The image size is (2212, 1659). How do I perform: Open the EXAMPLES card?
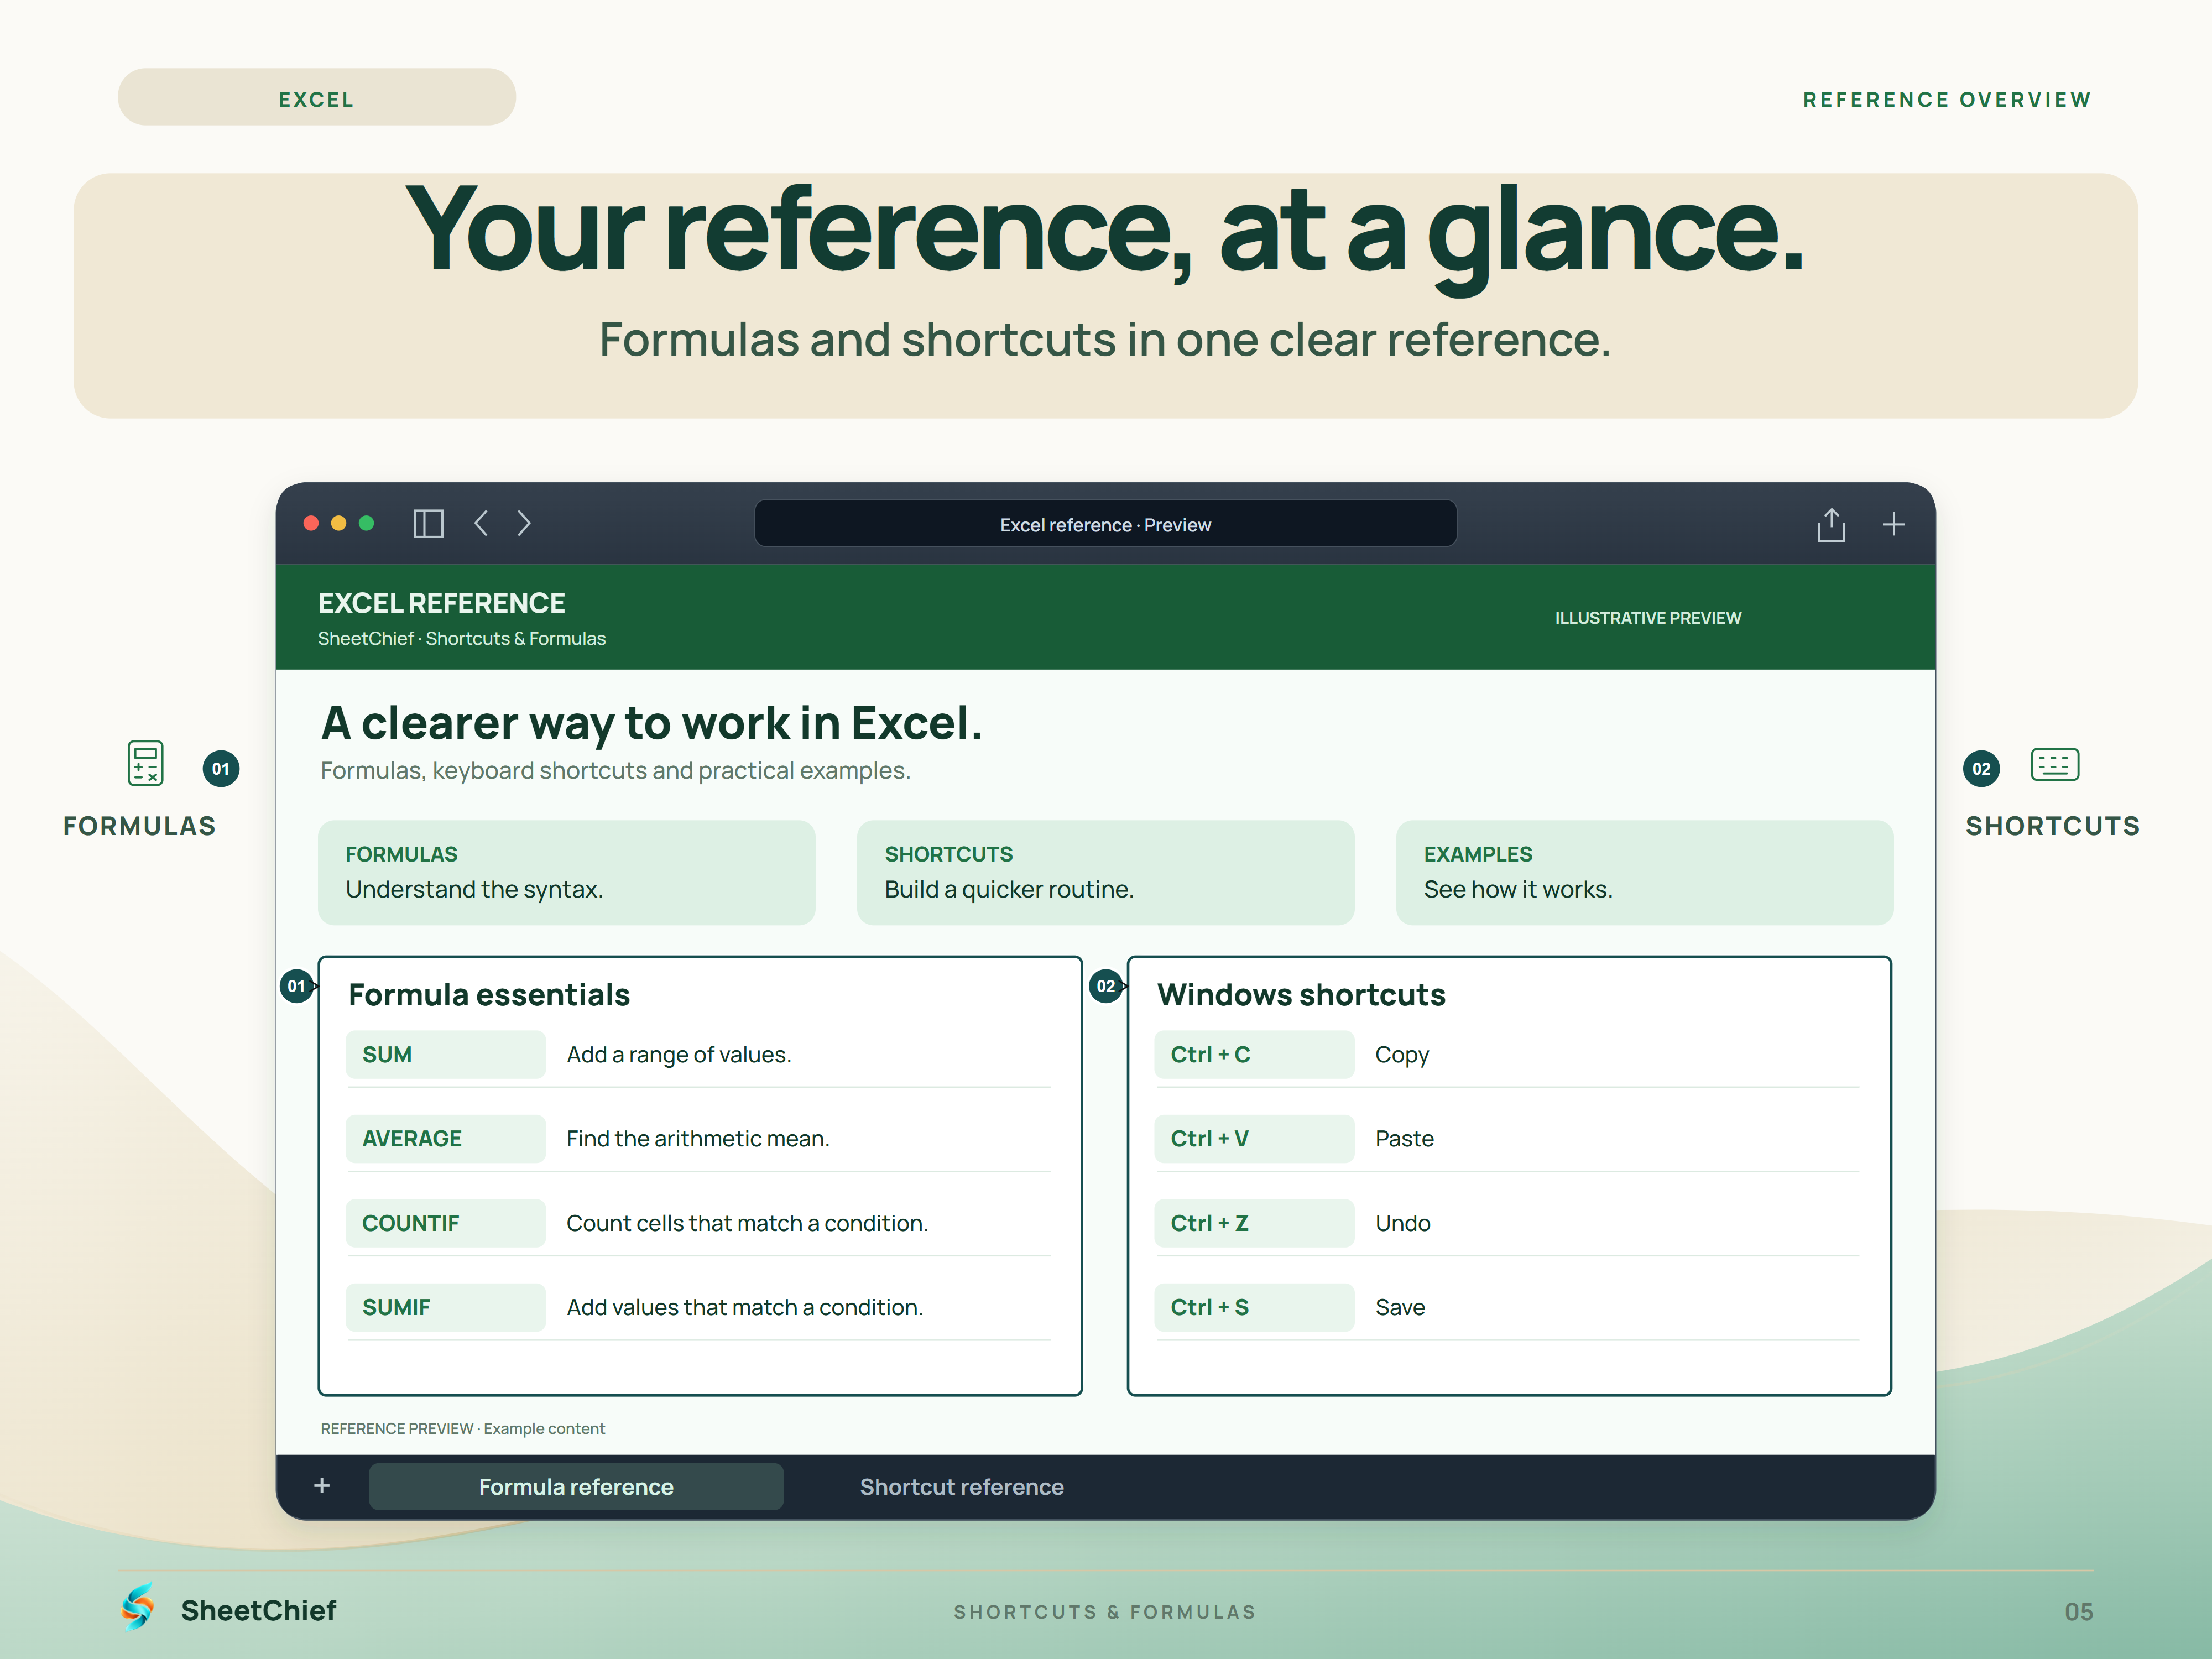tap(1645, 873)
